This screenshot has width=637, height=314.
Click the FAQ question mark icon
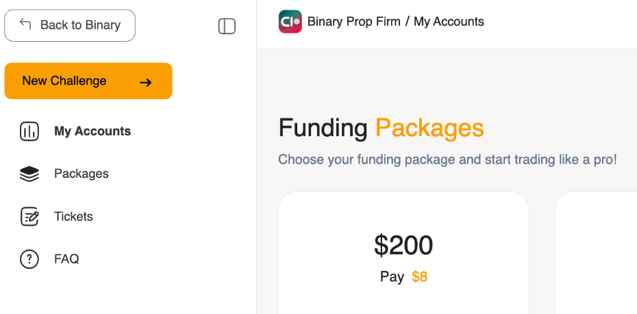[x=29, y=259]
